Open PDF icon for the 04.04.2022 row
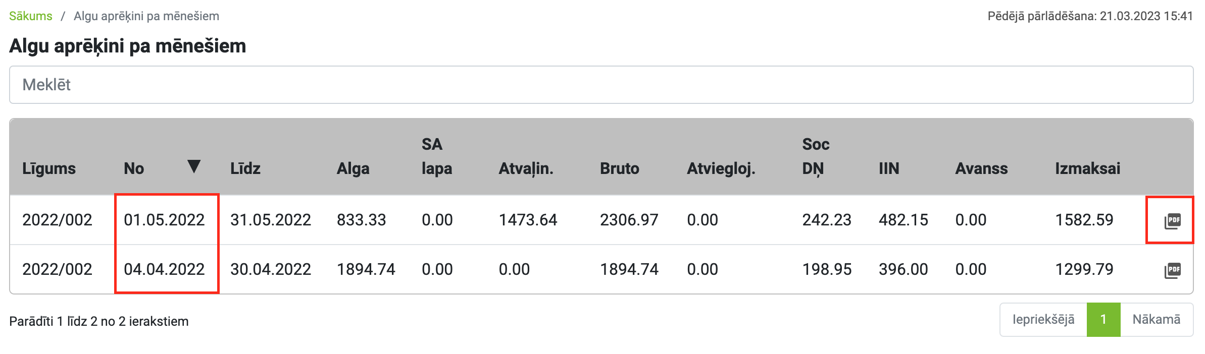 (1172, 270)
